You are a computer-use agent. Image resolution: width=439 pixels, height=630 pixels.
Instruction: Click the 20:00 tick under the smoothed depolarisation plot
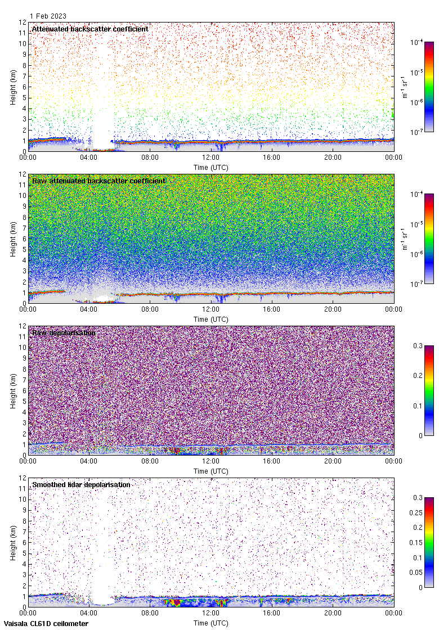[333, 613]
